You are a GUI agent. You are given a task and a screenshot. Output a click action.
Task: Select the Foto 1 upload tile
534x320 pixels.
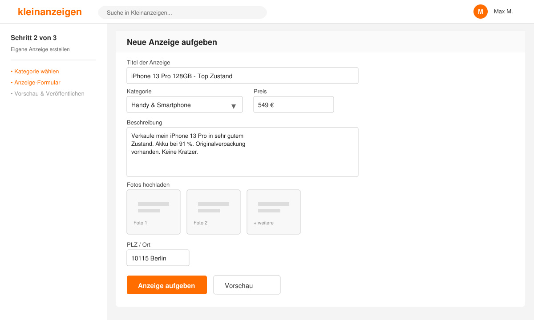pos(154,212)
